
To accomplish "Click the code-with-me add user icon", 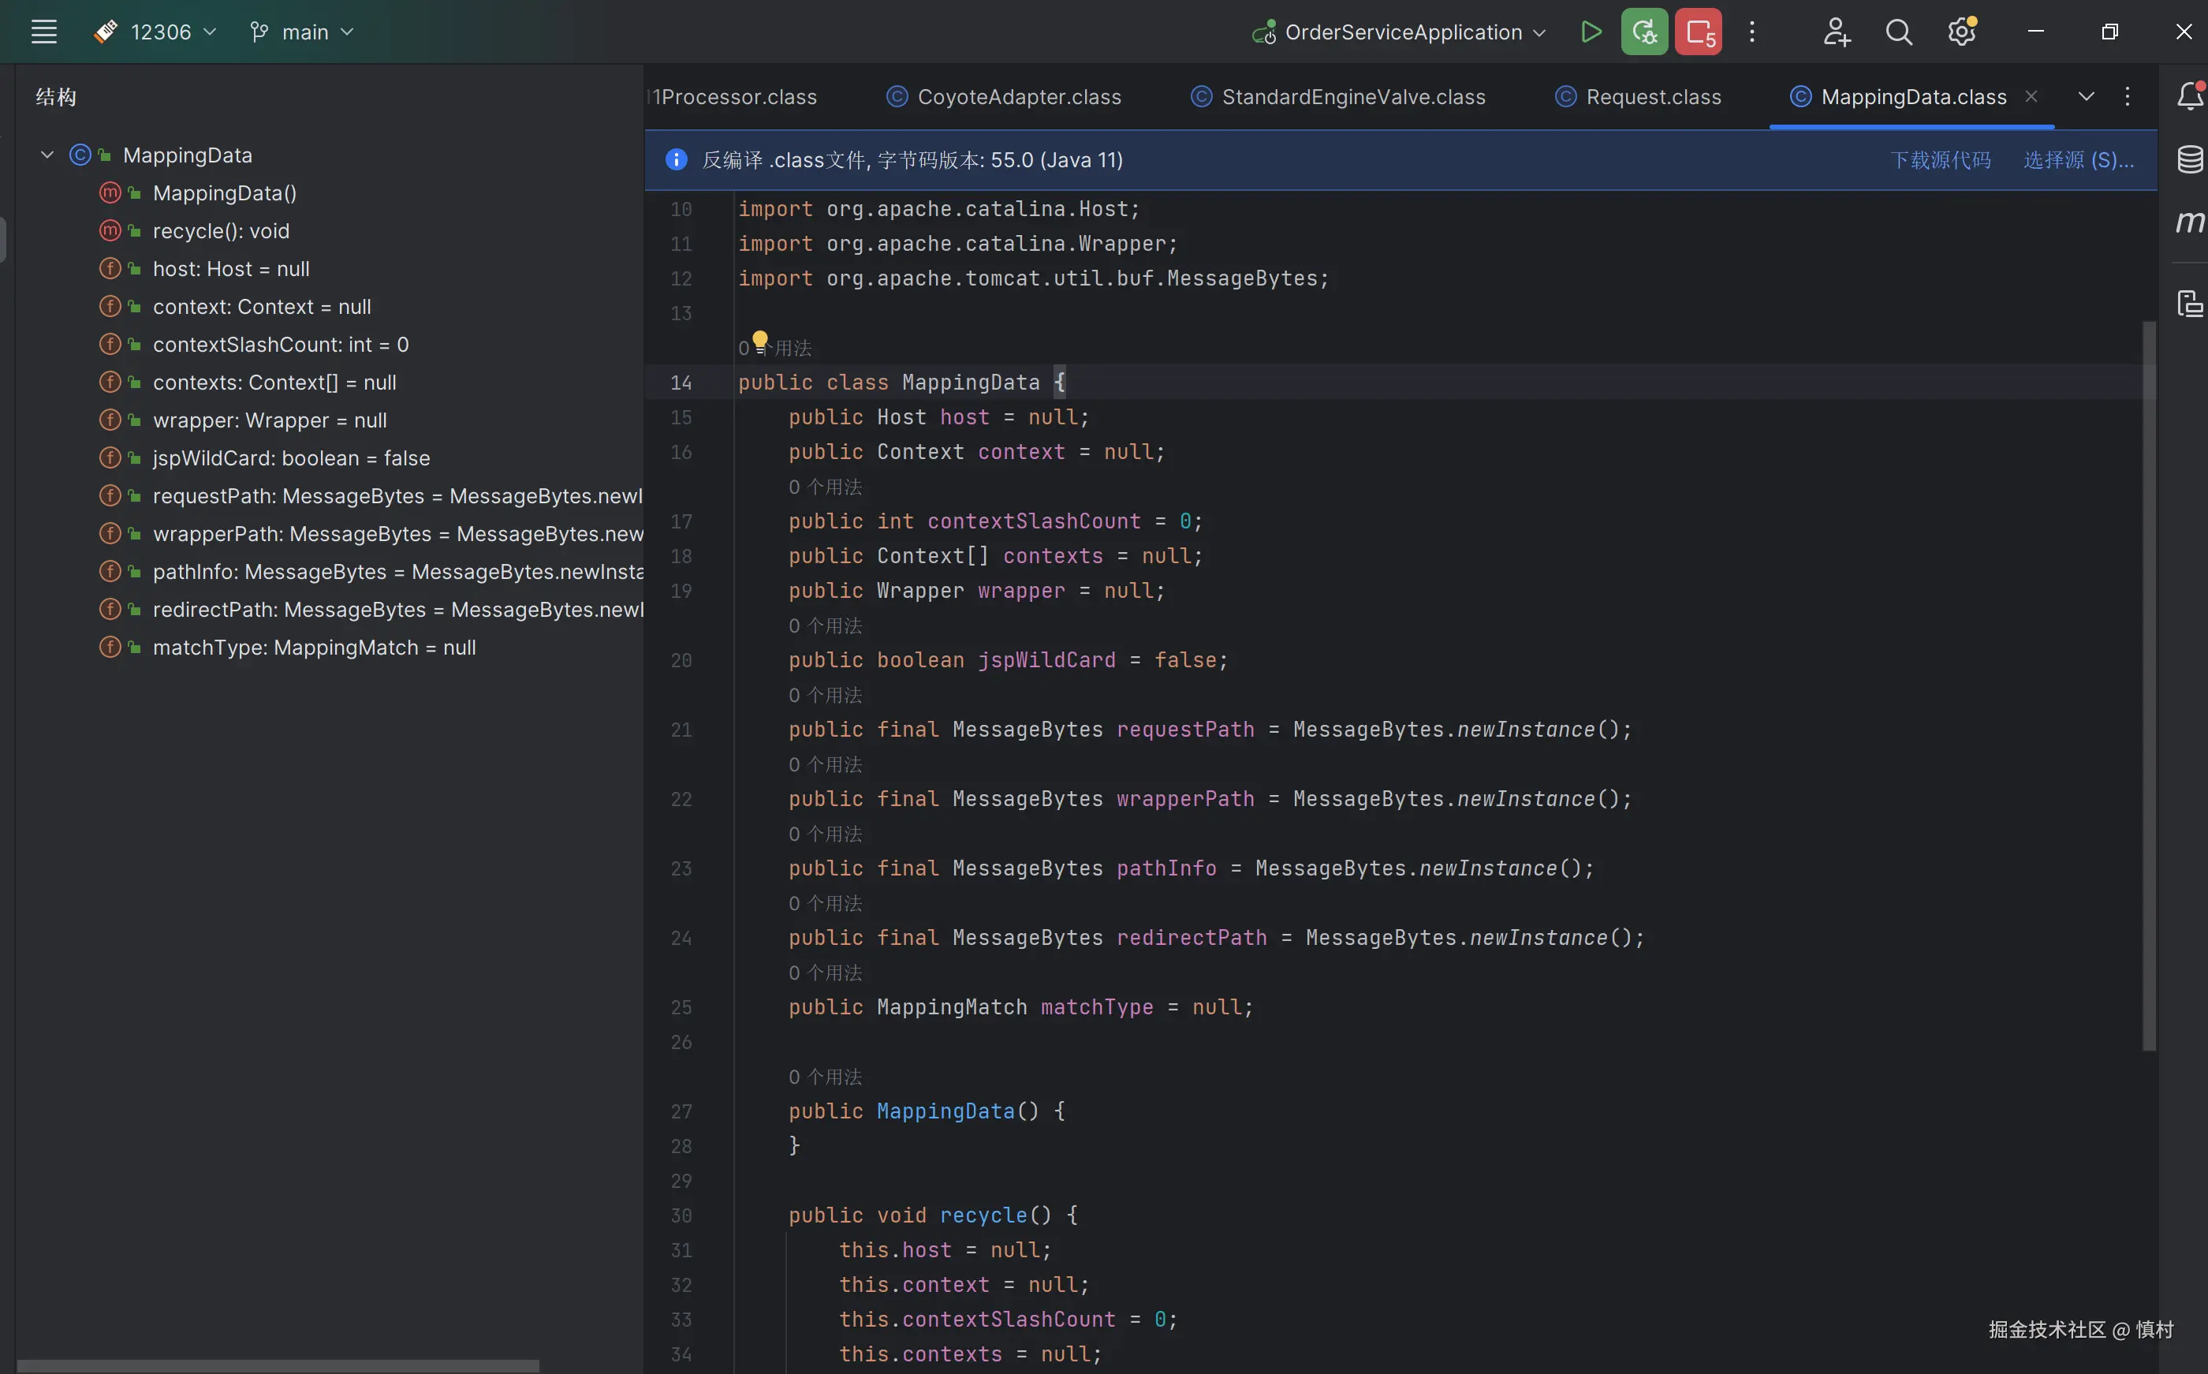I will [1836, 32].
